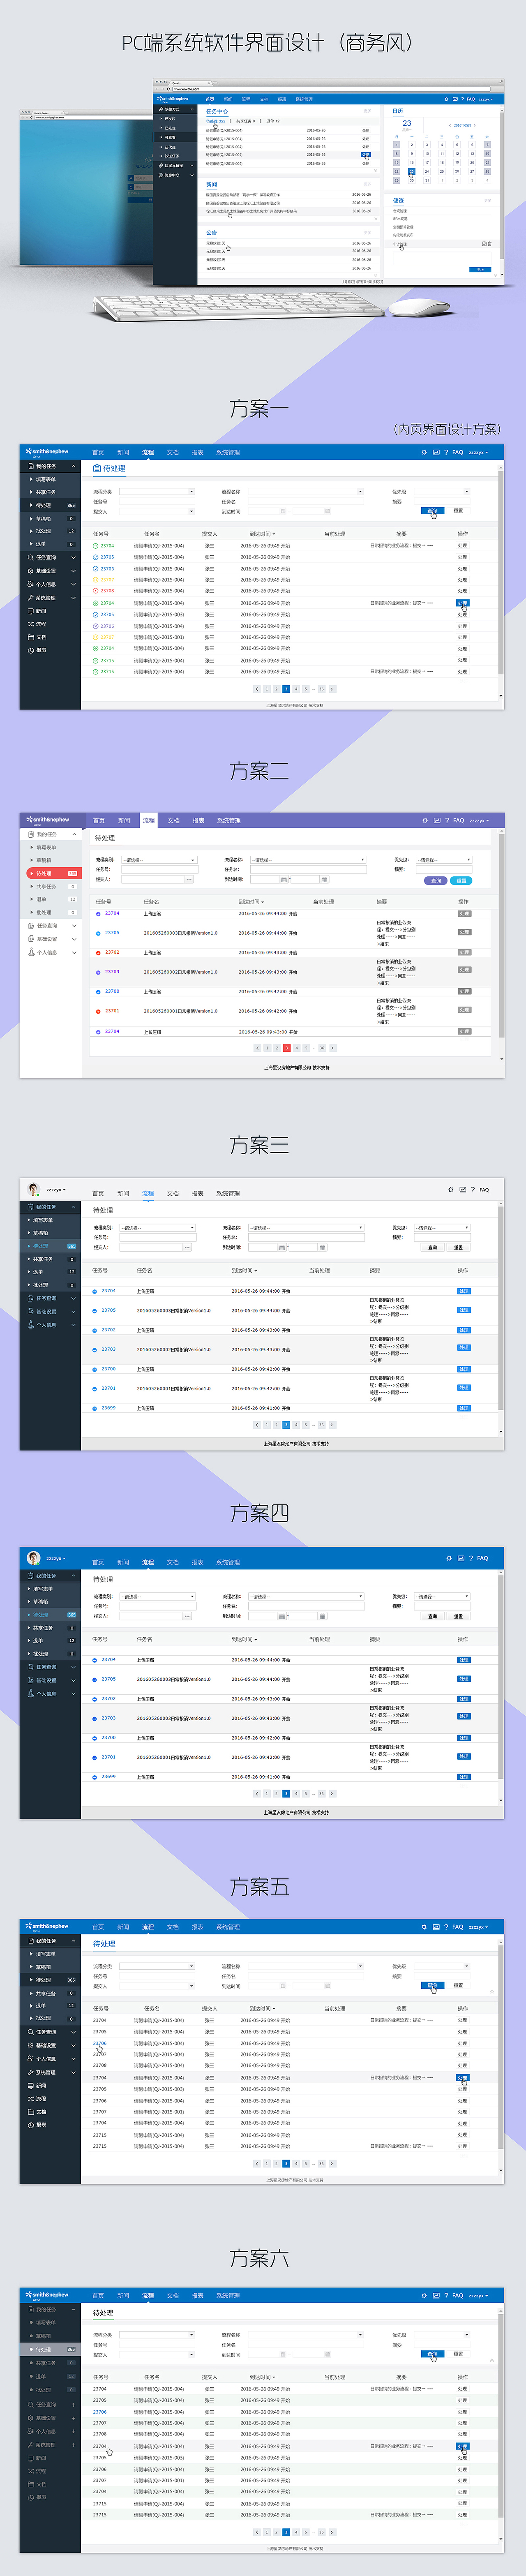
Task: Click the settings gear icon in 方案五 header
Action: tap(424, 1927)
